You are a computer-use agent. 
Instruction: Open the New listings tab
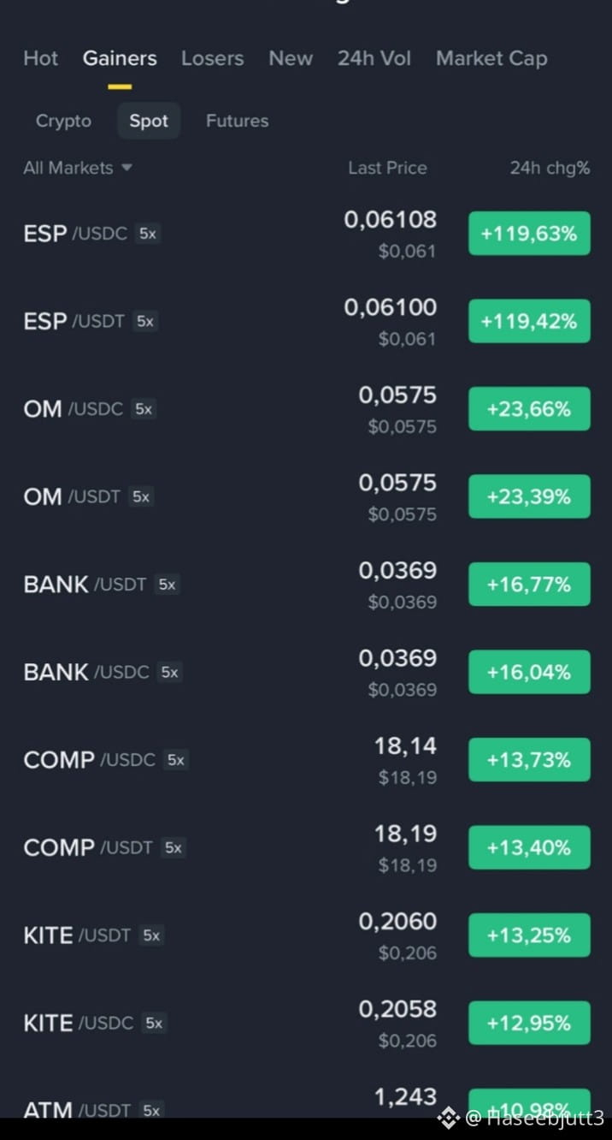pos(291,58)
